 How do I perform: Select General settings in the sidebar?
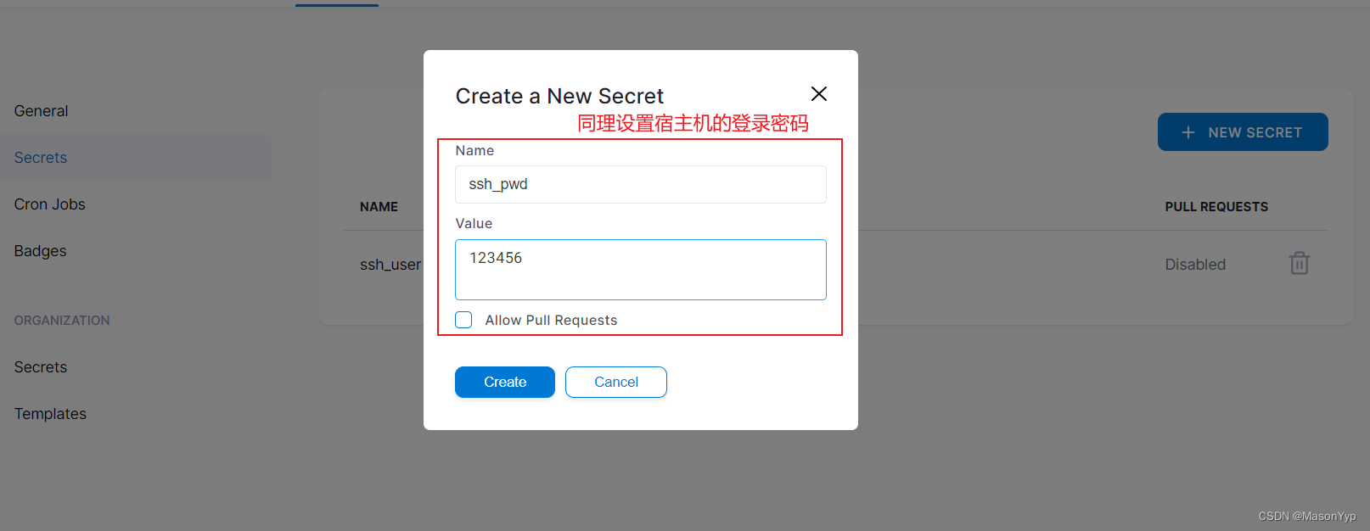[41, 110]
